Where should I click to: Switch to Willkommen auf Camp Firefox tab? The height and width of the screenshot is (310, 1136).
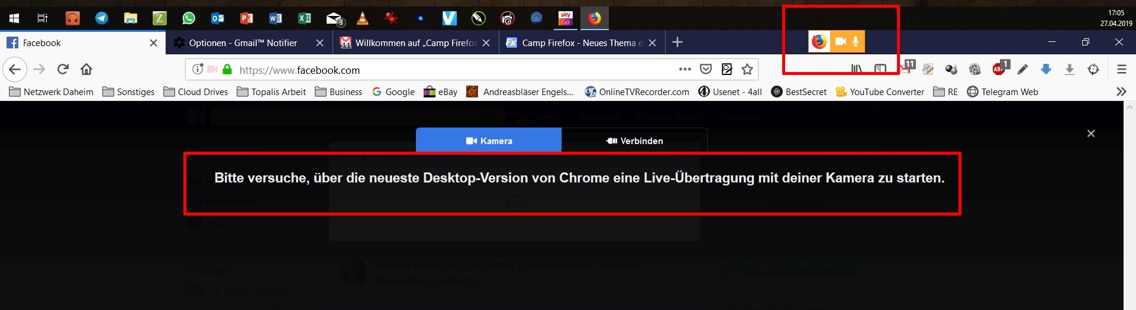pyautogui.click(x=415, y=43)
